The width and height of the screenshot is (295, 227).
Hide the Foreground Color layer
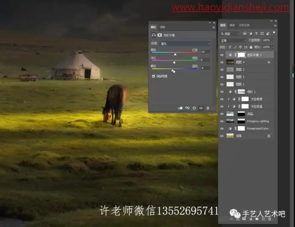tap(222, 128)
